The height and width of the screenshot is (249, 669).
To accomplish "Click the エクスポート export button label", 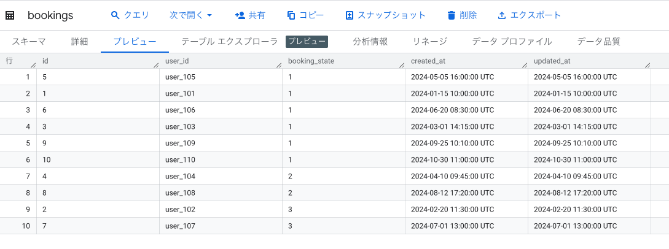I will 536,15.
